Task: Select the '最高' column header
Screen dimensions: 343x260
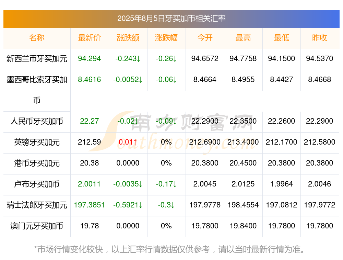Action: click(x=243, y=38)
